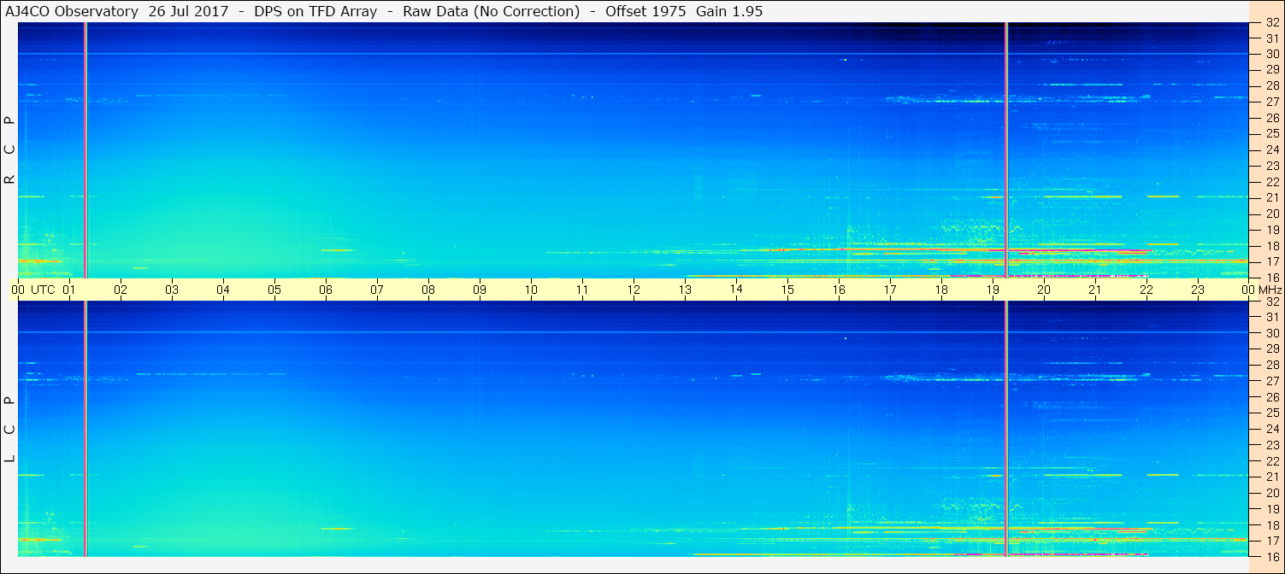Select the 12 hour marker on time axis

coord(634,290)
